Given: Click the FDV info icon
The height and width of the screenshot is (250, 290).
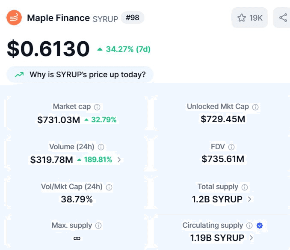Looking at the screenshot, I should (231, 147).
